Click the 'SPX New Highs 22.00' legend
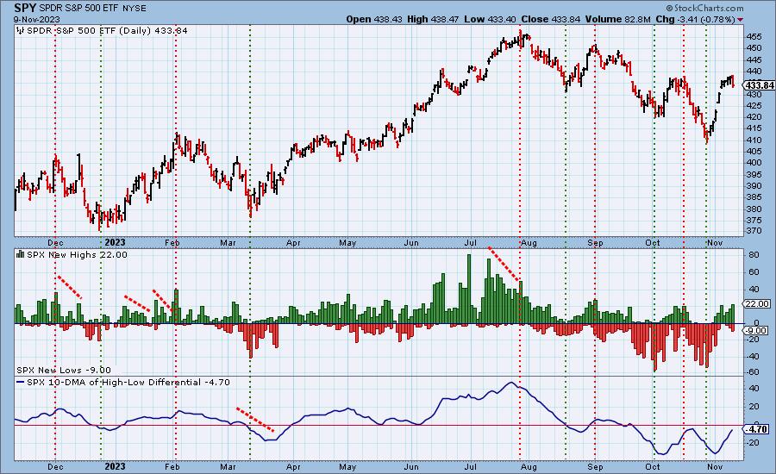Screen dimensions: 776x474 point(77,254)
